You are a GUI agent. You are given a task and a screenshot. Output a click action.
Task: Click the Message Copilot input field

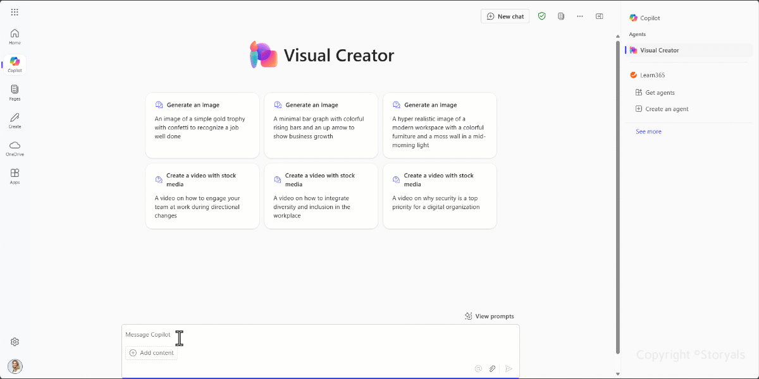point(321,335)
